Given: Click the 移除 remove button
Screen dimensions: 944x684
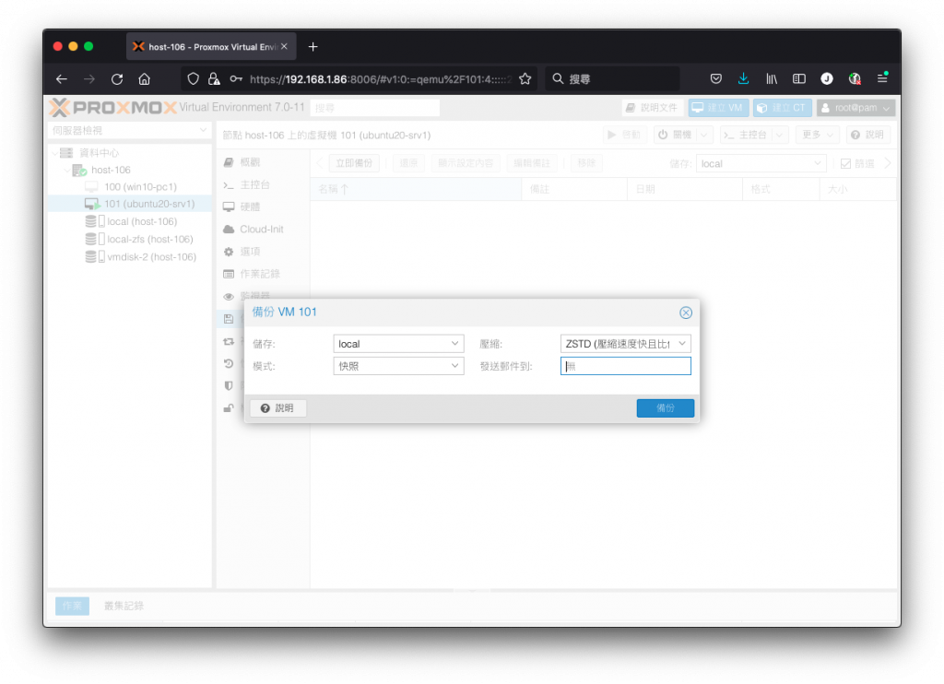Looking at the screenshot, I should (586, 163).
